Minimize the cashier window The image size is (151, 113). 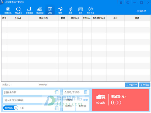[x=135, y=3]
